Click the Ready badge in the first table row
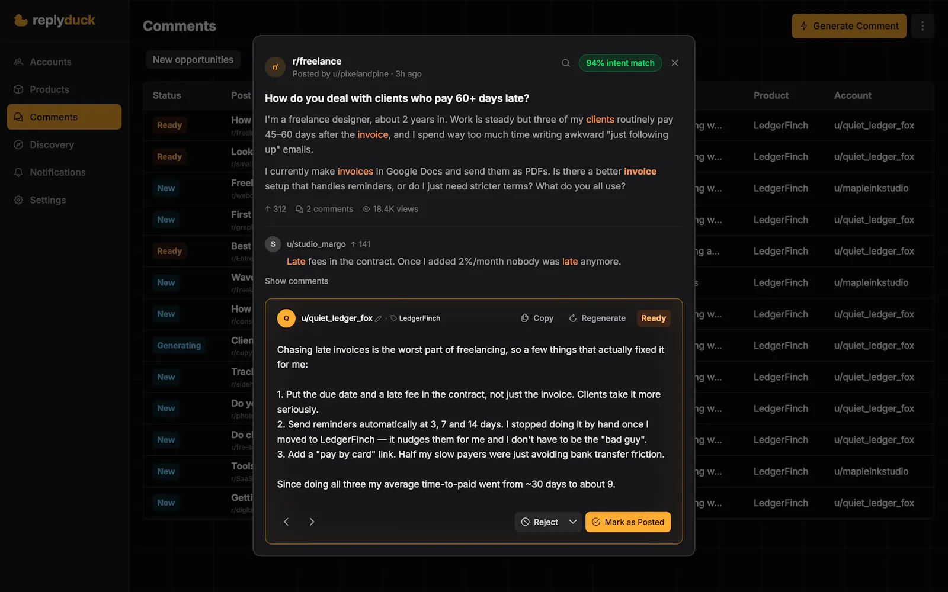Viewport: 948px width, 592px height. pyautogui.click(x=169, y=126)
